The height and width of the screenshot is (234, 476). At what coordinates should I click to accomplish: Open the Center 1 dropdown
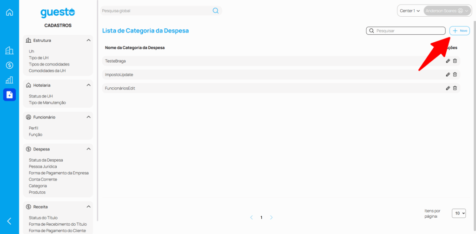pyautogui.click(x=410, y=11)
